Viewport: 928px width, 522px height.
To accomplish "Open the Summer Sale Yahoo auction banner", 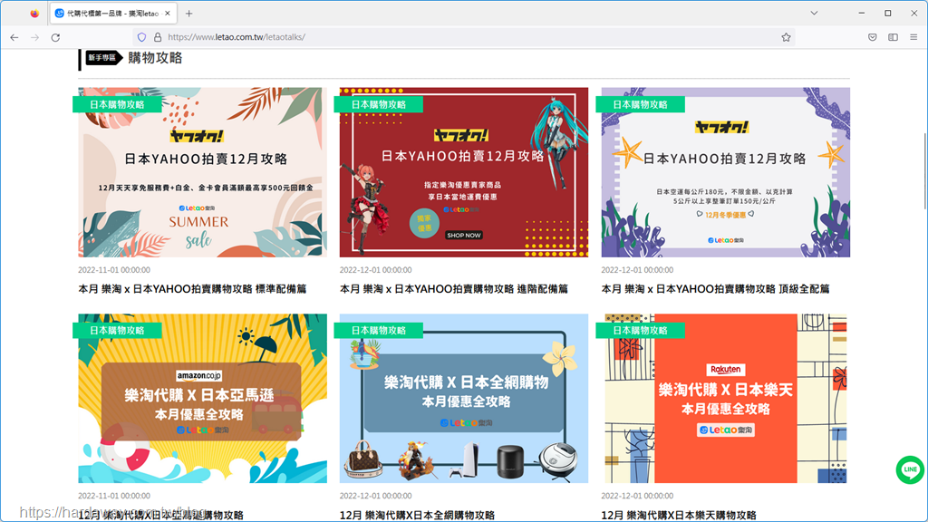I will pos(202,172).
